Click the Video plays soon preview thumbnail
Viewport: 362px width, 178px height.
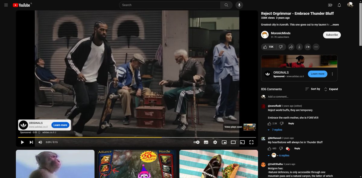(249, 127)
